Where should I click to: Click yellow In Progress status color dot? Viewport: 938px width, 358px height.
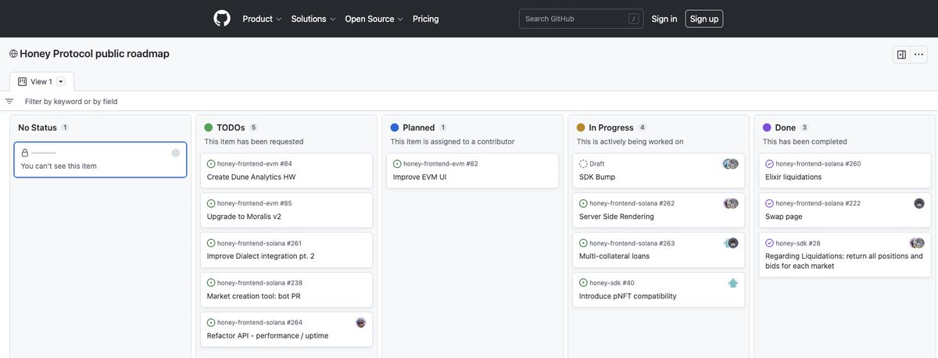click(x=581, y=127)
